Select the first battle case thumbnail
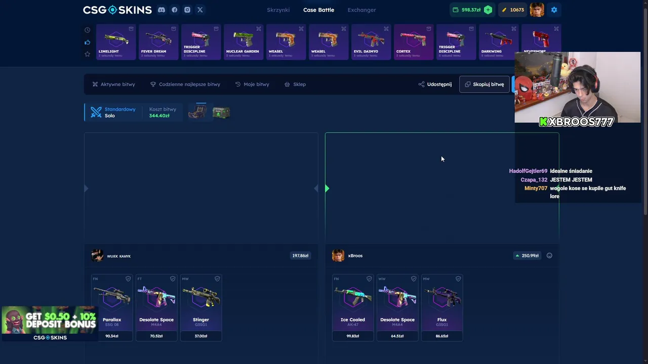The image size is (648, 364). pos(197,112)
